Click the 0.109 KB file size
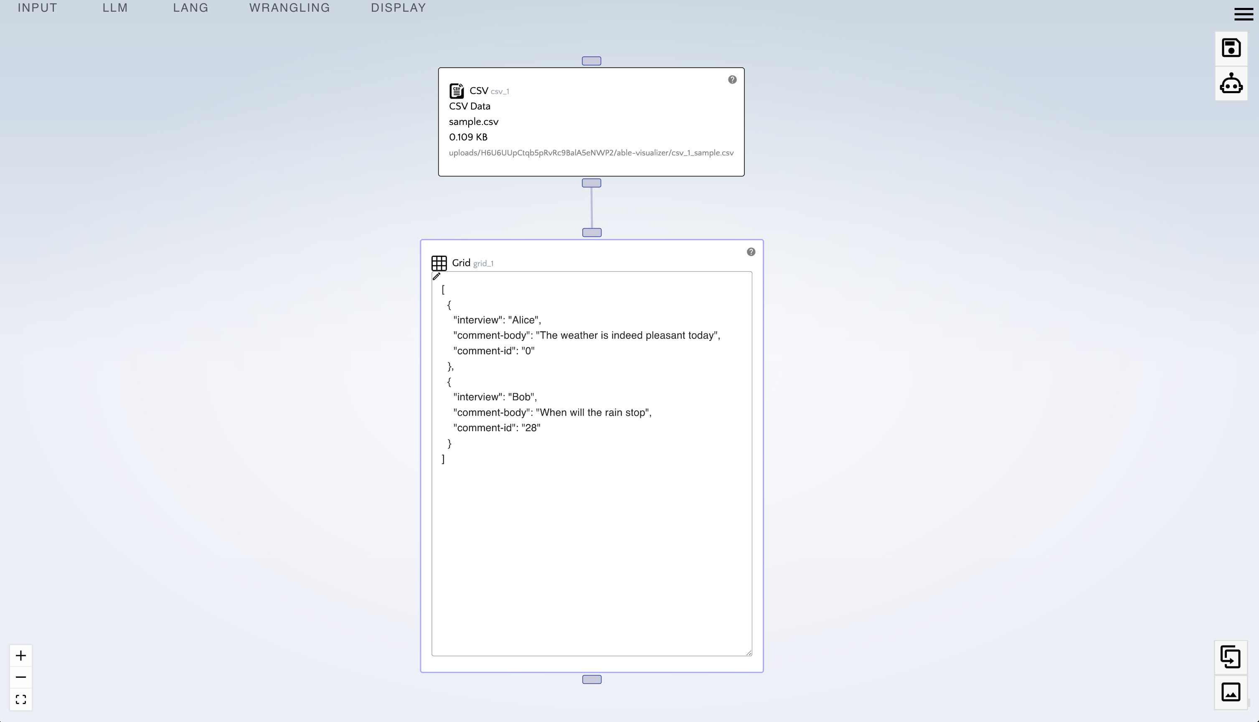1259x722 pixels. 468,137
